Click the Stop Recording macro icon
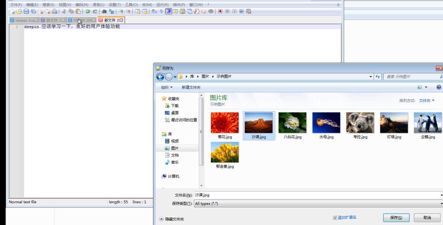 [227, 11]
